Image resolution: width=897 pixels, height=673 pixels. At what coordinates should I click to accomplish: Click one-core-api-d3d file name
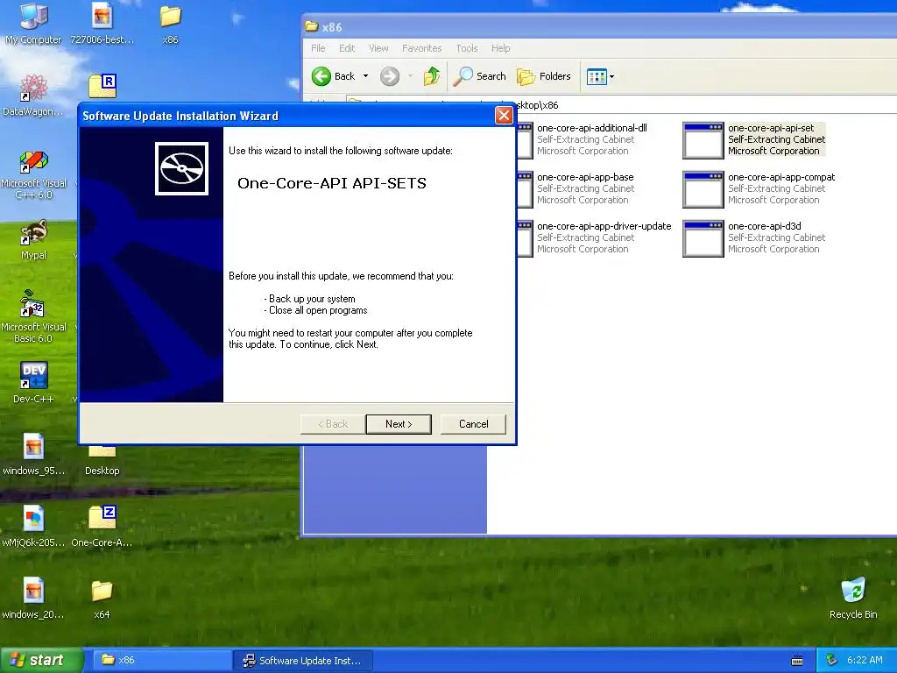click(x=764, y=227)
